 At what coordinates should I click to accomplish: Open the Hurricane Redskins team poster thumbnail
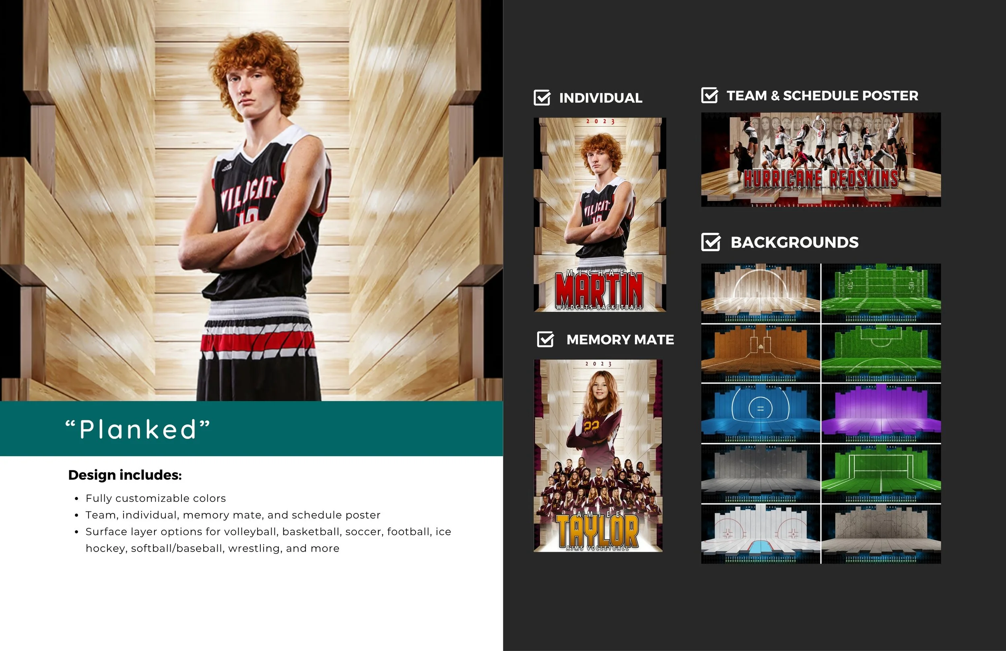[x=820, y=159]
